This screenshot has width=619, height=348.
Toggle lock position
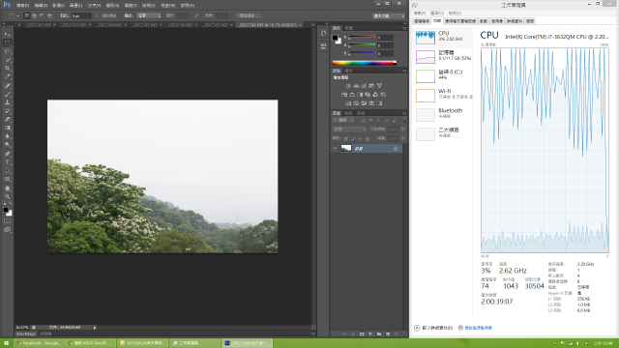[360, 138]
